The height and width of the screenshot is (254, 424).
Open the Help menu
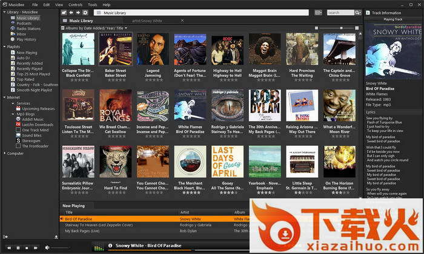pyautogui.click(x=107, y=5)
